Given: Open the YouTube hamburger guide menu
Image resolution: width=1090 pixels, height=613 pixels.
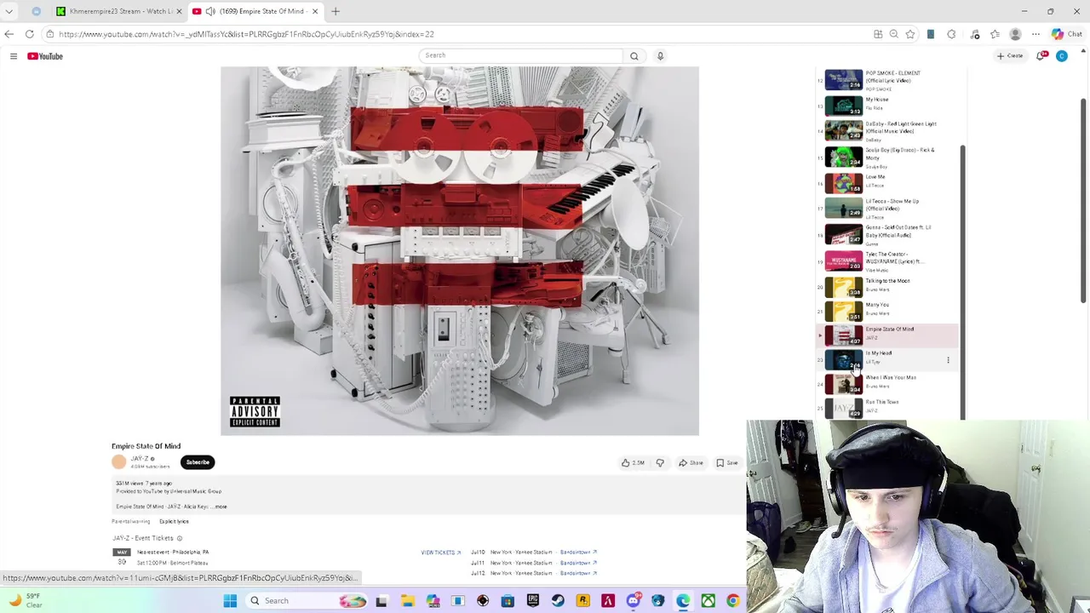Looking at the screenshot, I should point(14,56).
